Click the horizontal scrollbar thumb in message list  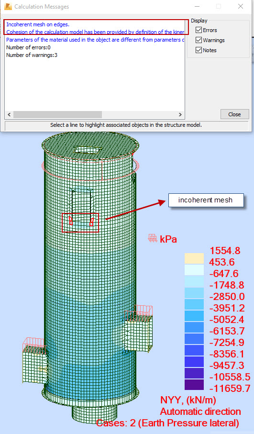coord(57,114)
